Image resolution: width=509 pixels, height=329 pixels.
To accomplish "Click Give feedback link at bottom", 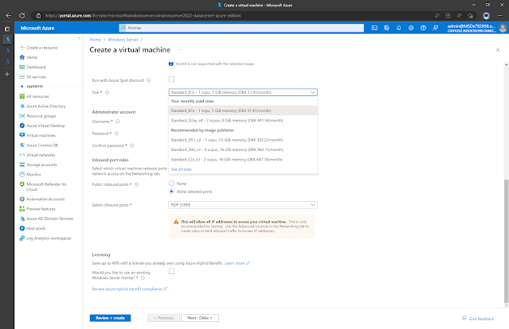I will (x=478, y=319).
